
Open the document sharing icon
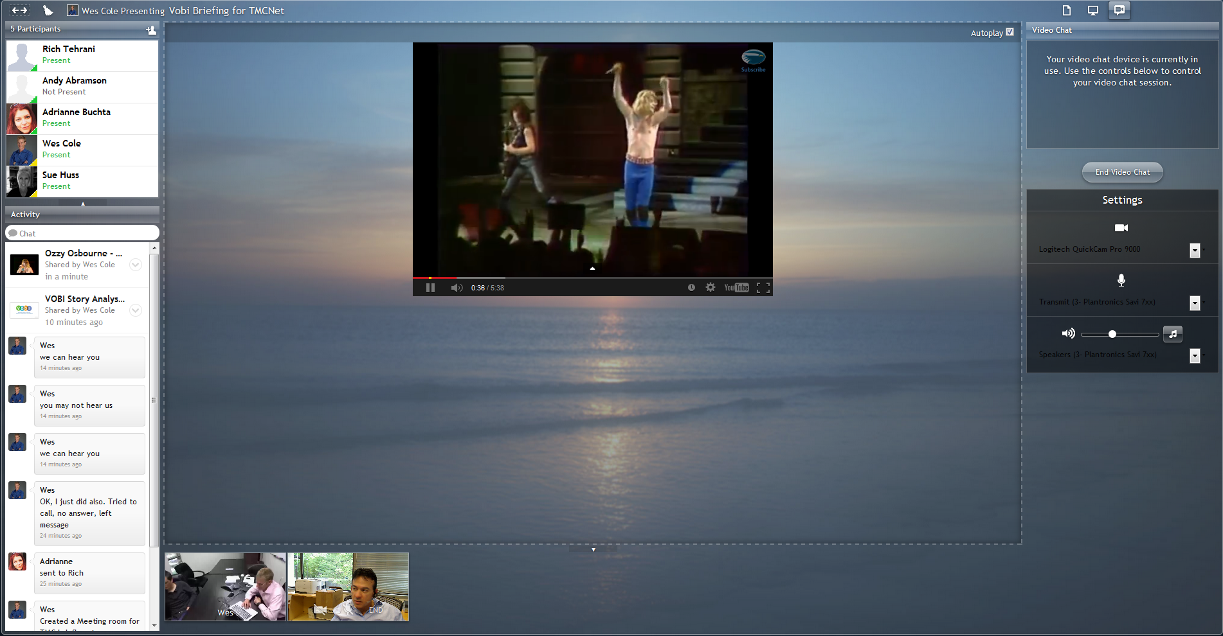point(1066,10)
